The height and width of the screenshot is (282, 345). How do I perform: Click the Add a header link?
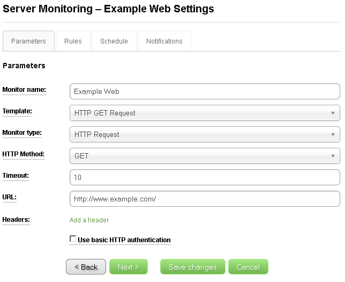pyautogui.click(x=89, y=220)
